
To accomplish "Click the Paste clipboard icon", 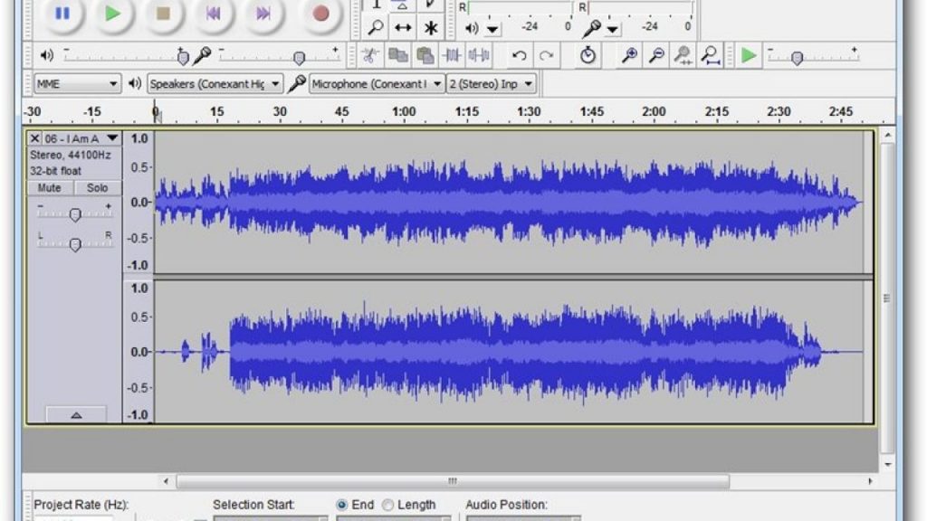I will (425, 55).
